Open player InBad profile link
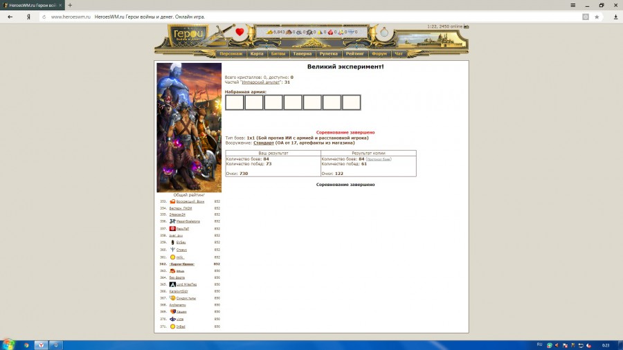This screenshot has height=350, width=623. [181, 326]
